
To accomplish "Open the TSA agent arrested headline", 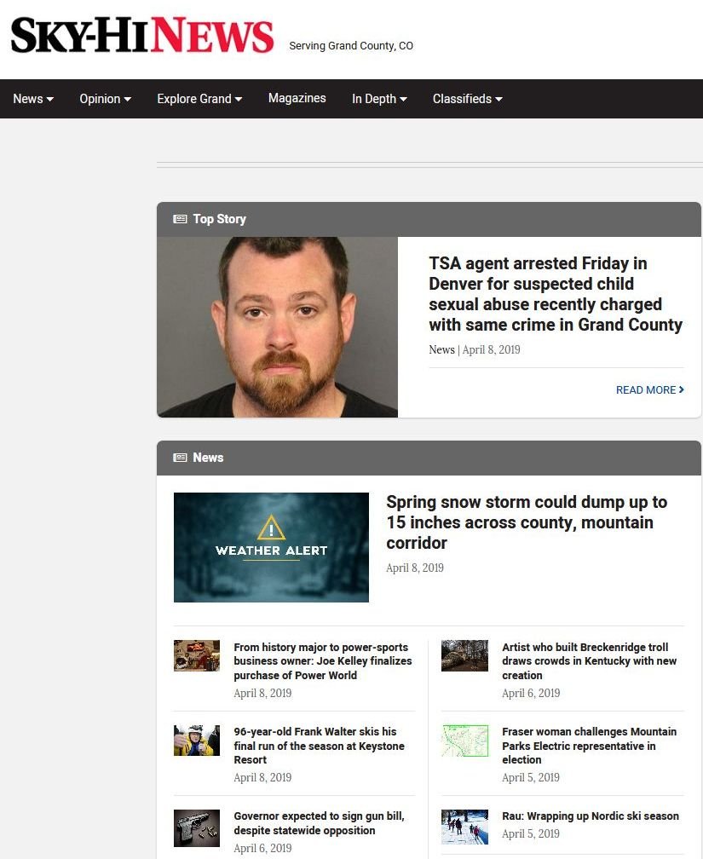I will [555, 294].
